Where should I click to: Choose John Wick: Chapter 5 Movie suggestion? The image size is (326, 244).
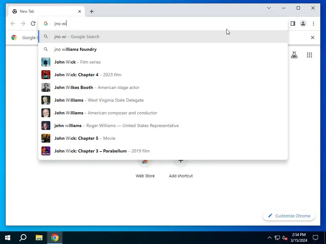pos(163,138)
